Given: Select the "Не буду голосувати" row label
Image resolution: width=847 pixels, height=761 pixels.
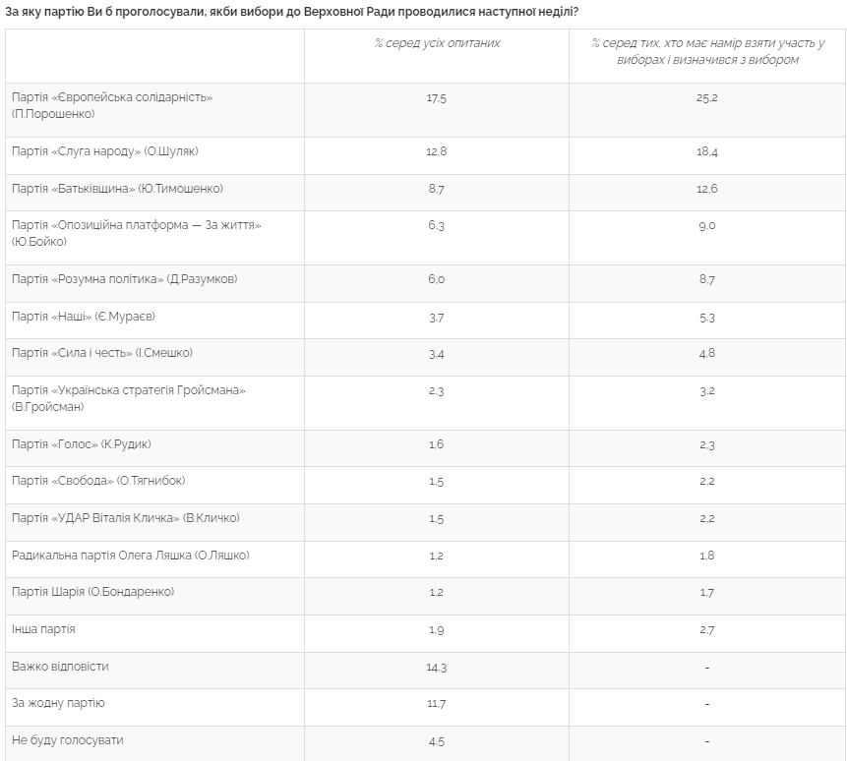Looking at the screenshot, I should coord(68,740).
